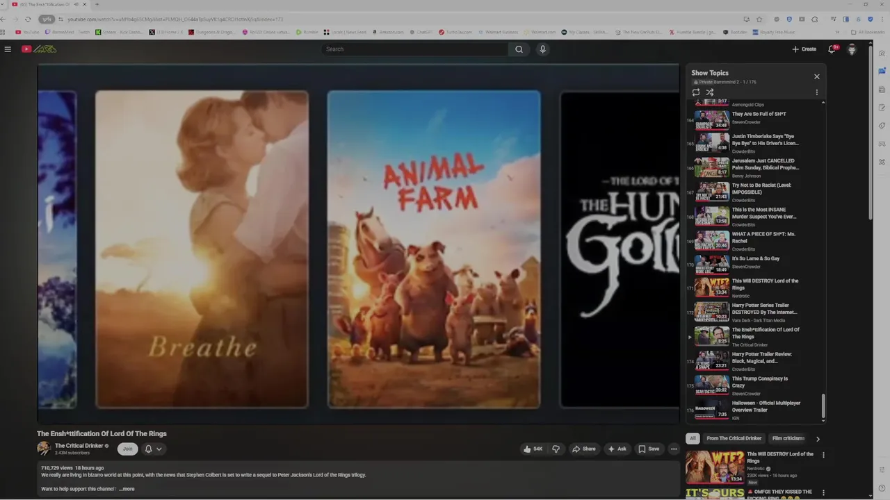Show more filter chips with right arrow
This screenshot has width=890, height=500.
tap(818, 439)
